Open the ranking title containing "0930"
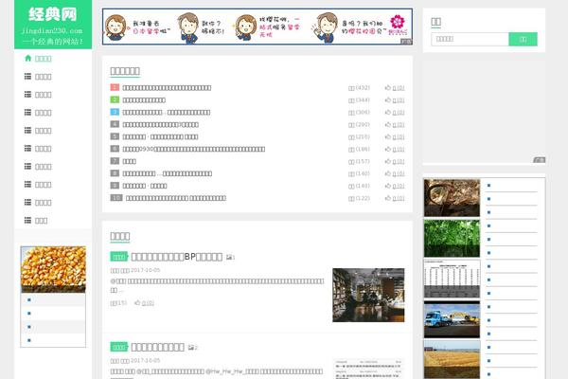Image resolution: width=568 pixels, height=379 pixels. click(x=194, y=149)
